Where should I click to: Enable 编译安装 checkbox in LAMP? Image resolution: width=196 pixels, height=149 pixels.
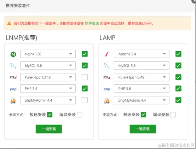coord(173,115)
